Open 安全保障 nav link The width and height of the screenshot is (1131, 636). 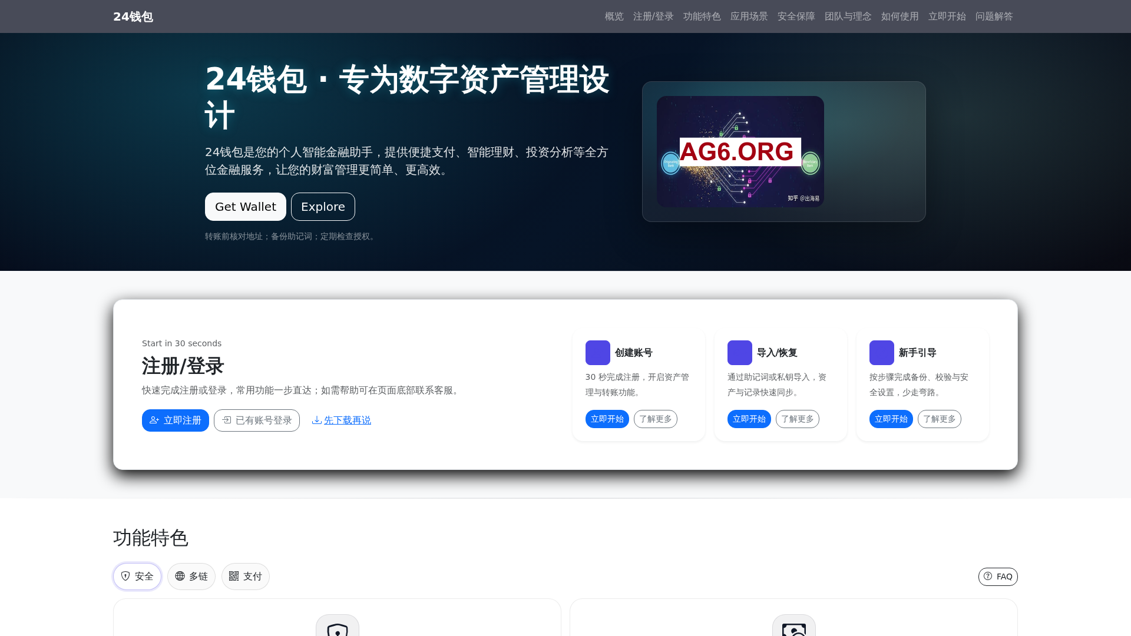point(796,16)
